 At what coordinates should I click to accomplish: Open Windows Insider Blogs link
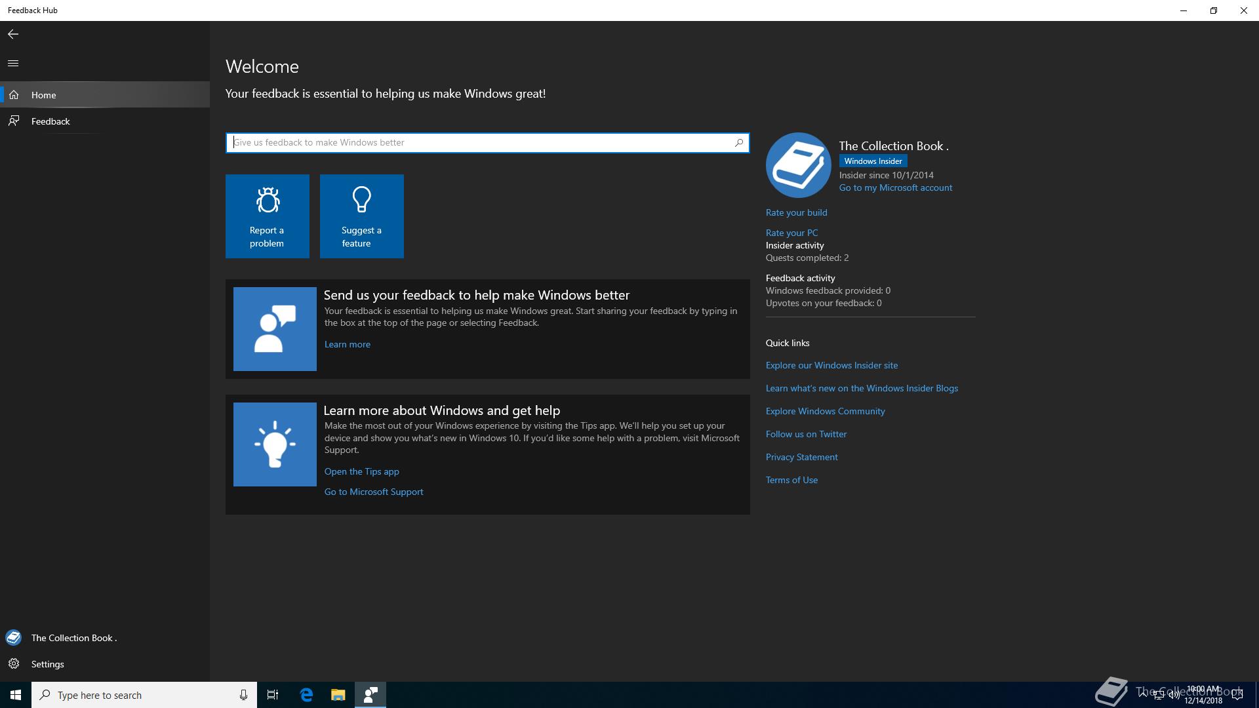pos(862,388)
